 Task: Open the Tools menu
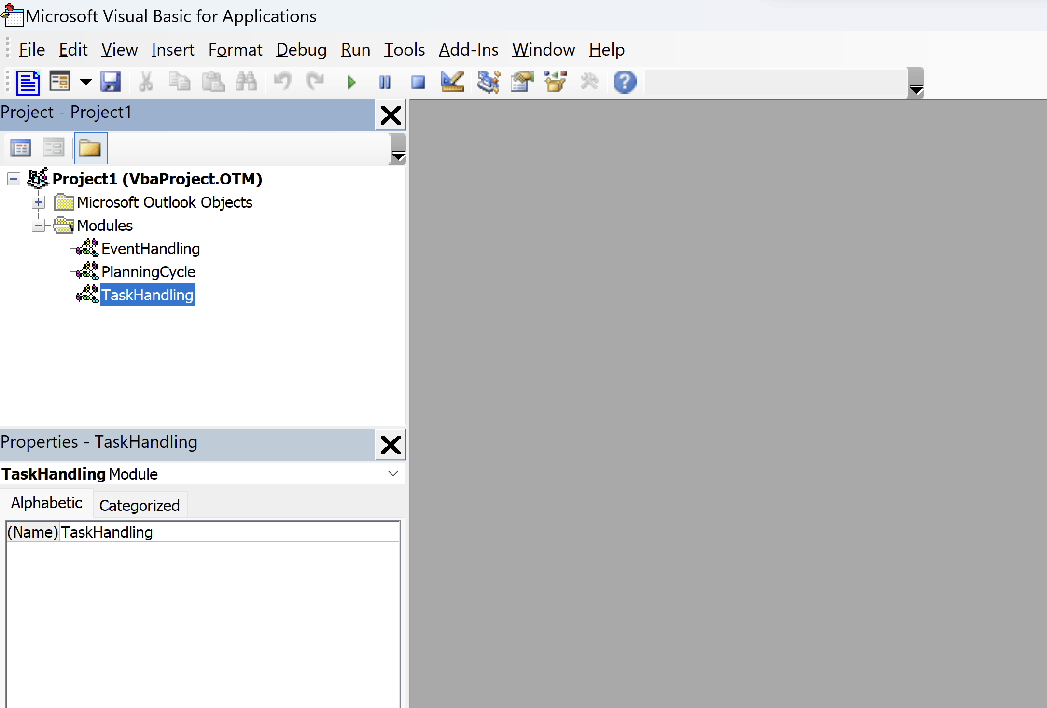point(405,50)
